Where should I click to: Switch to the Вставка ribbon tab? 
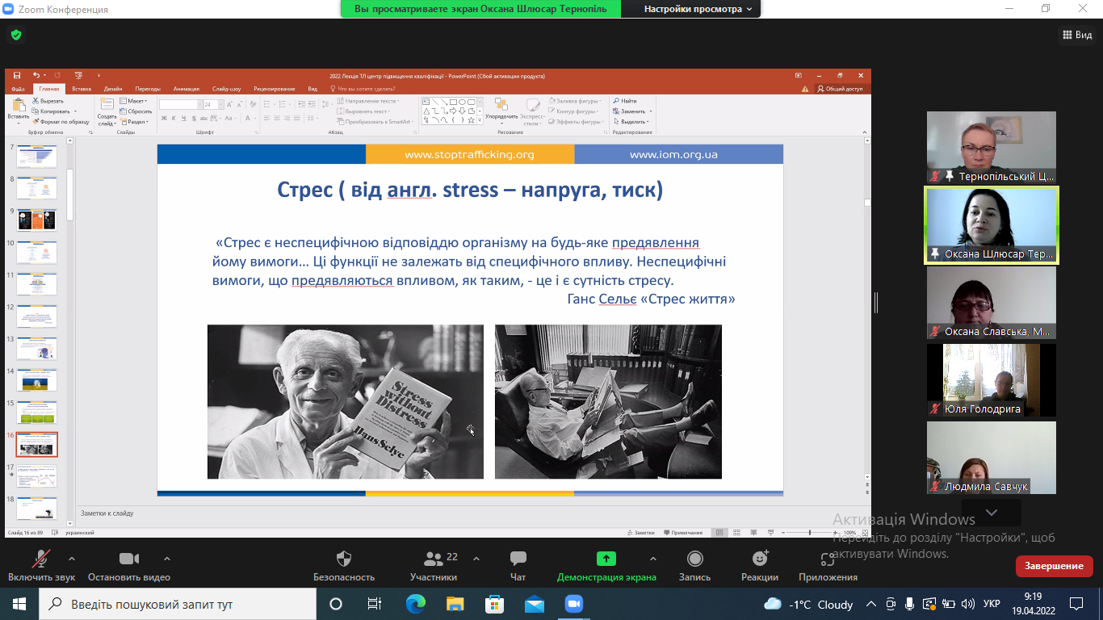tap(82, 89)
